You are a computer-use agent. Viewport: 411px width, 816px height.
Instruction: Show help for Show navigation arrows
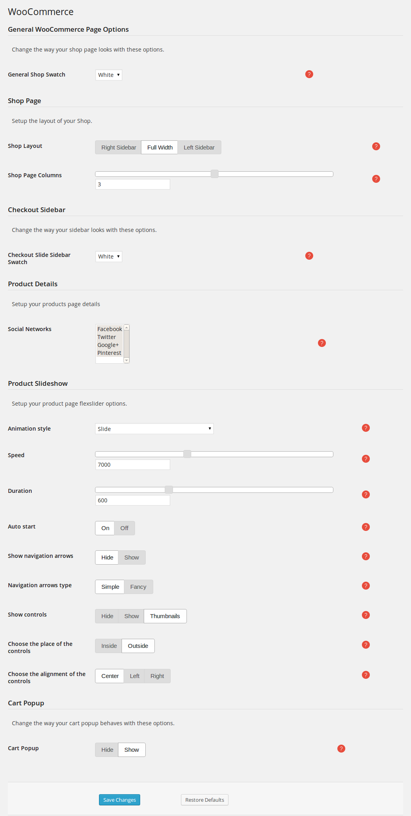point(366,556)
